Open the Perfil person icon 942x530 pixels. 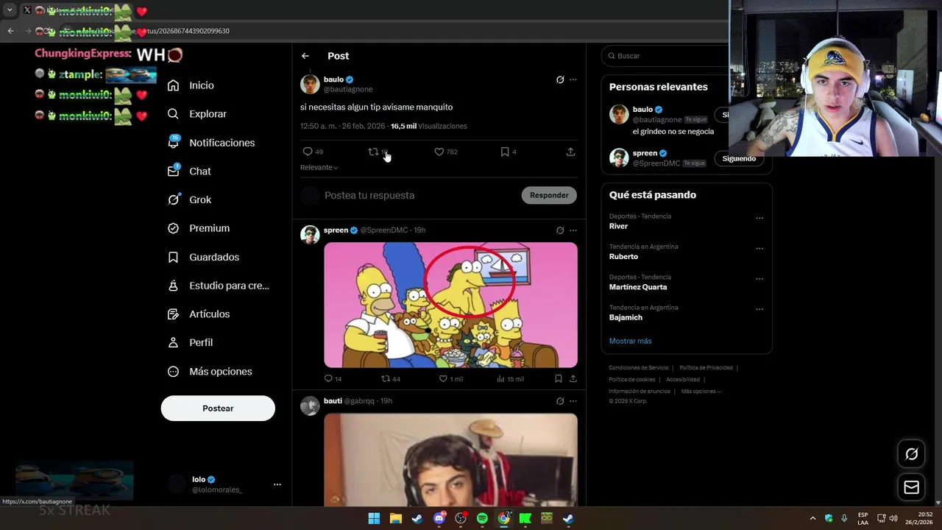pos(173,342)
